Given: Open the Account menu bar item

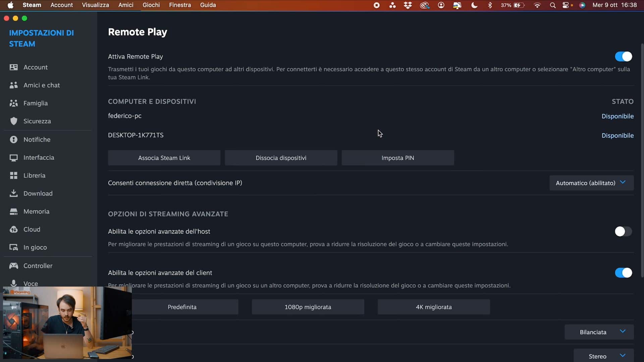Looking at the screenshot, I should point(61,5).
